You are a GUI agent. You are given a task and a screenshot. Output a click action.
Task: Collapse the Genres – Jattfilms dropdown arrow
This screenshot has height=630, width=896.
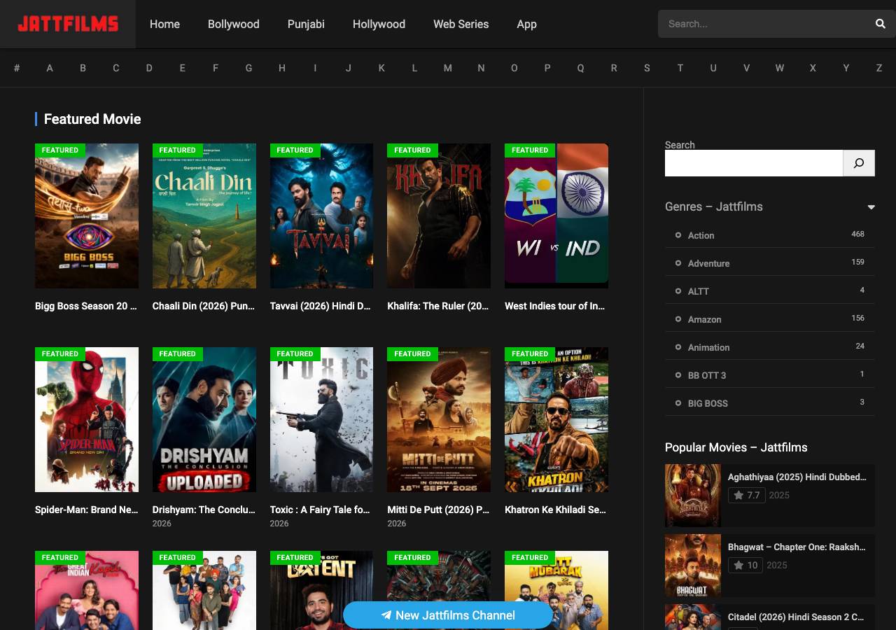[871, 207]
